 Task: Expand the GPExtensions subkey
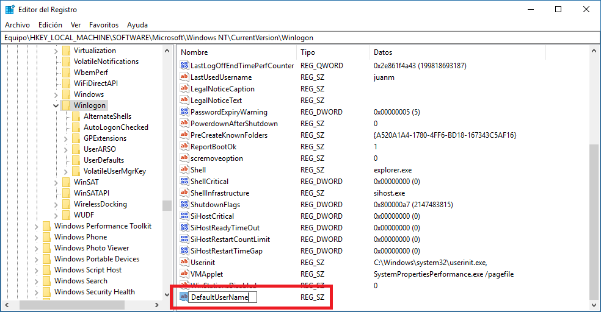point(66,139)
